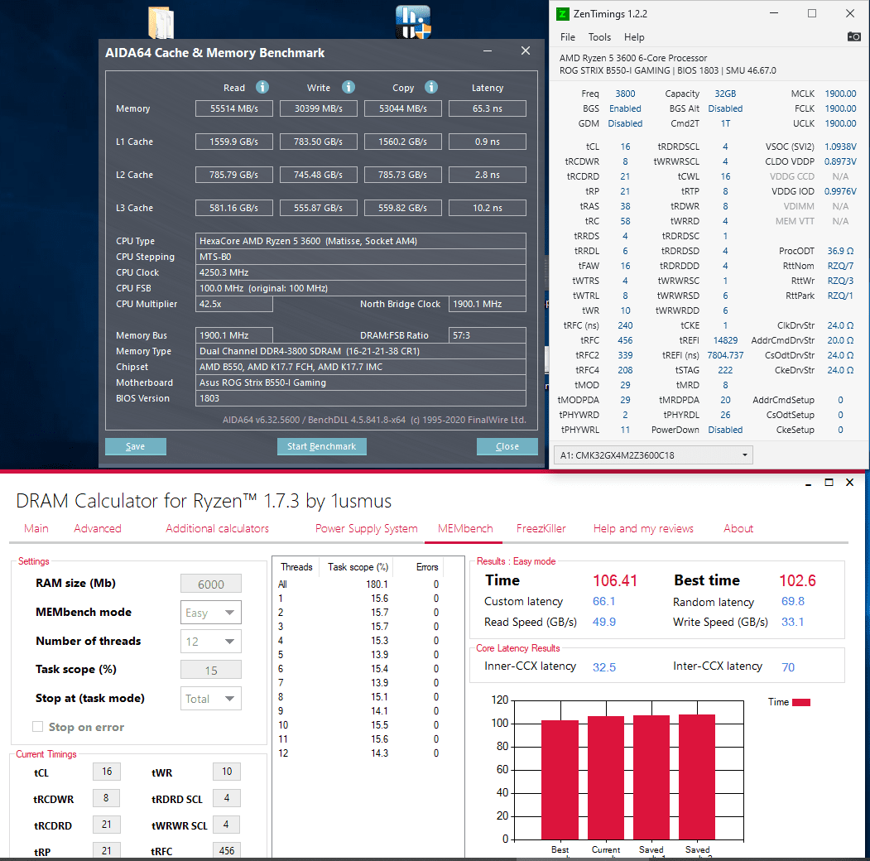The image size is (870, 861).
Task: Take a ZenTimings screenshot with camera icon
Action: (x=854, y=36)
